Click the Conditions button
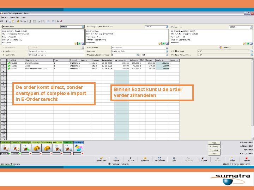This screenshot has height=190, width=254. (225, 47)
